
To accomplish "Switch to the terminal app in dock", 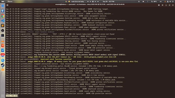I will tap(3, 36).
